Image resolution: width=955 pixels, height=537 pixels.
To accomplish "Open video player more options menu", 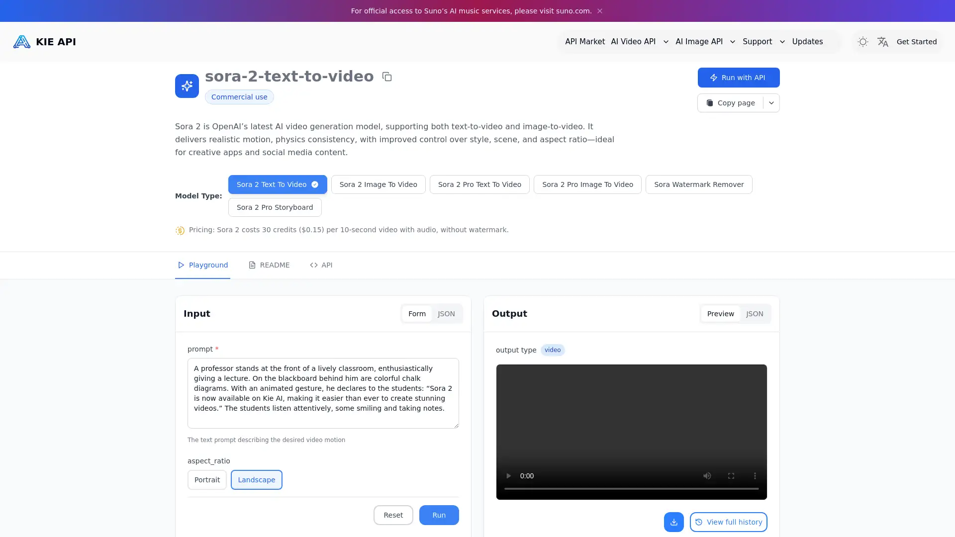I will 755,476.
